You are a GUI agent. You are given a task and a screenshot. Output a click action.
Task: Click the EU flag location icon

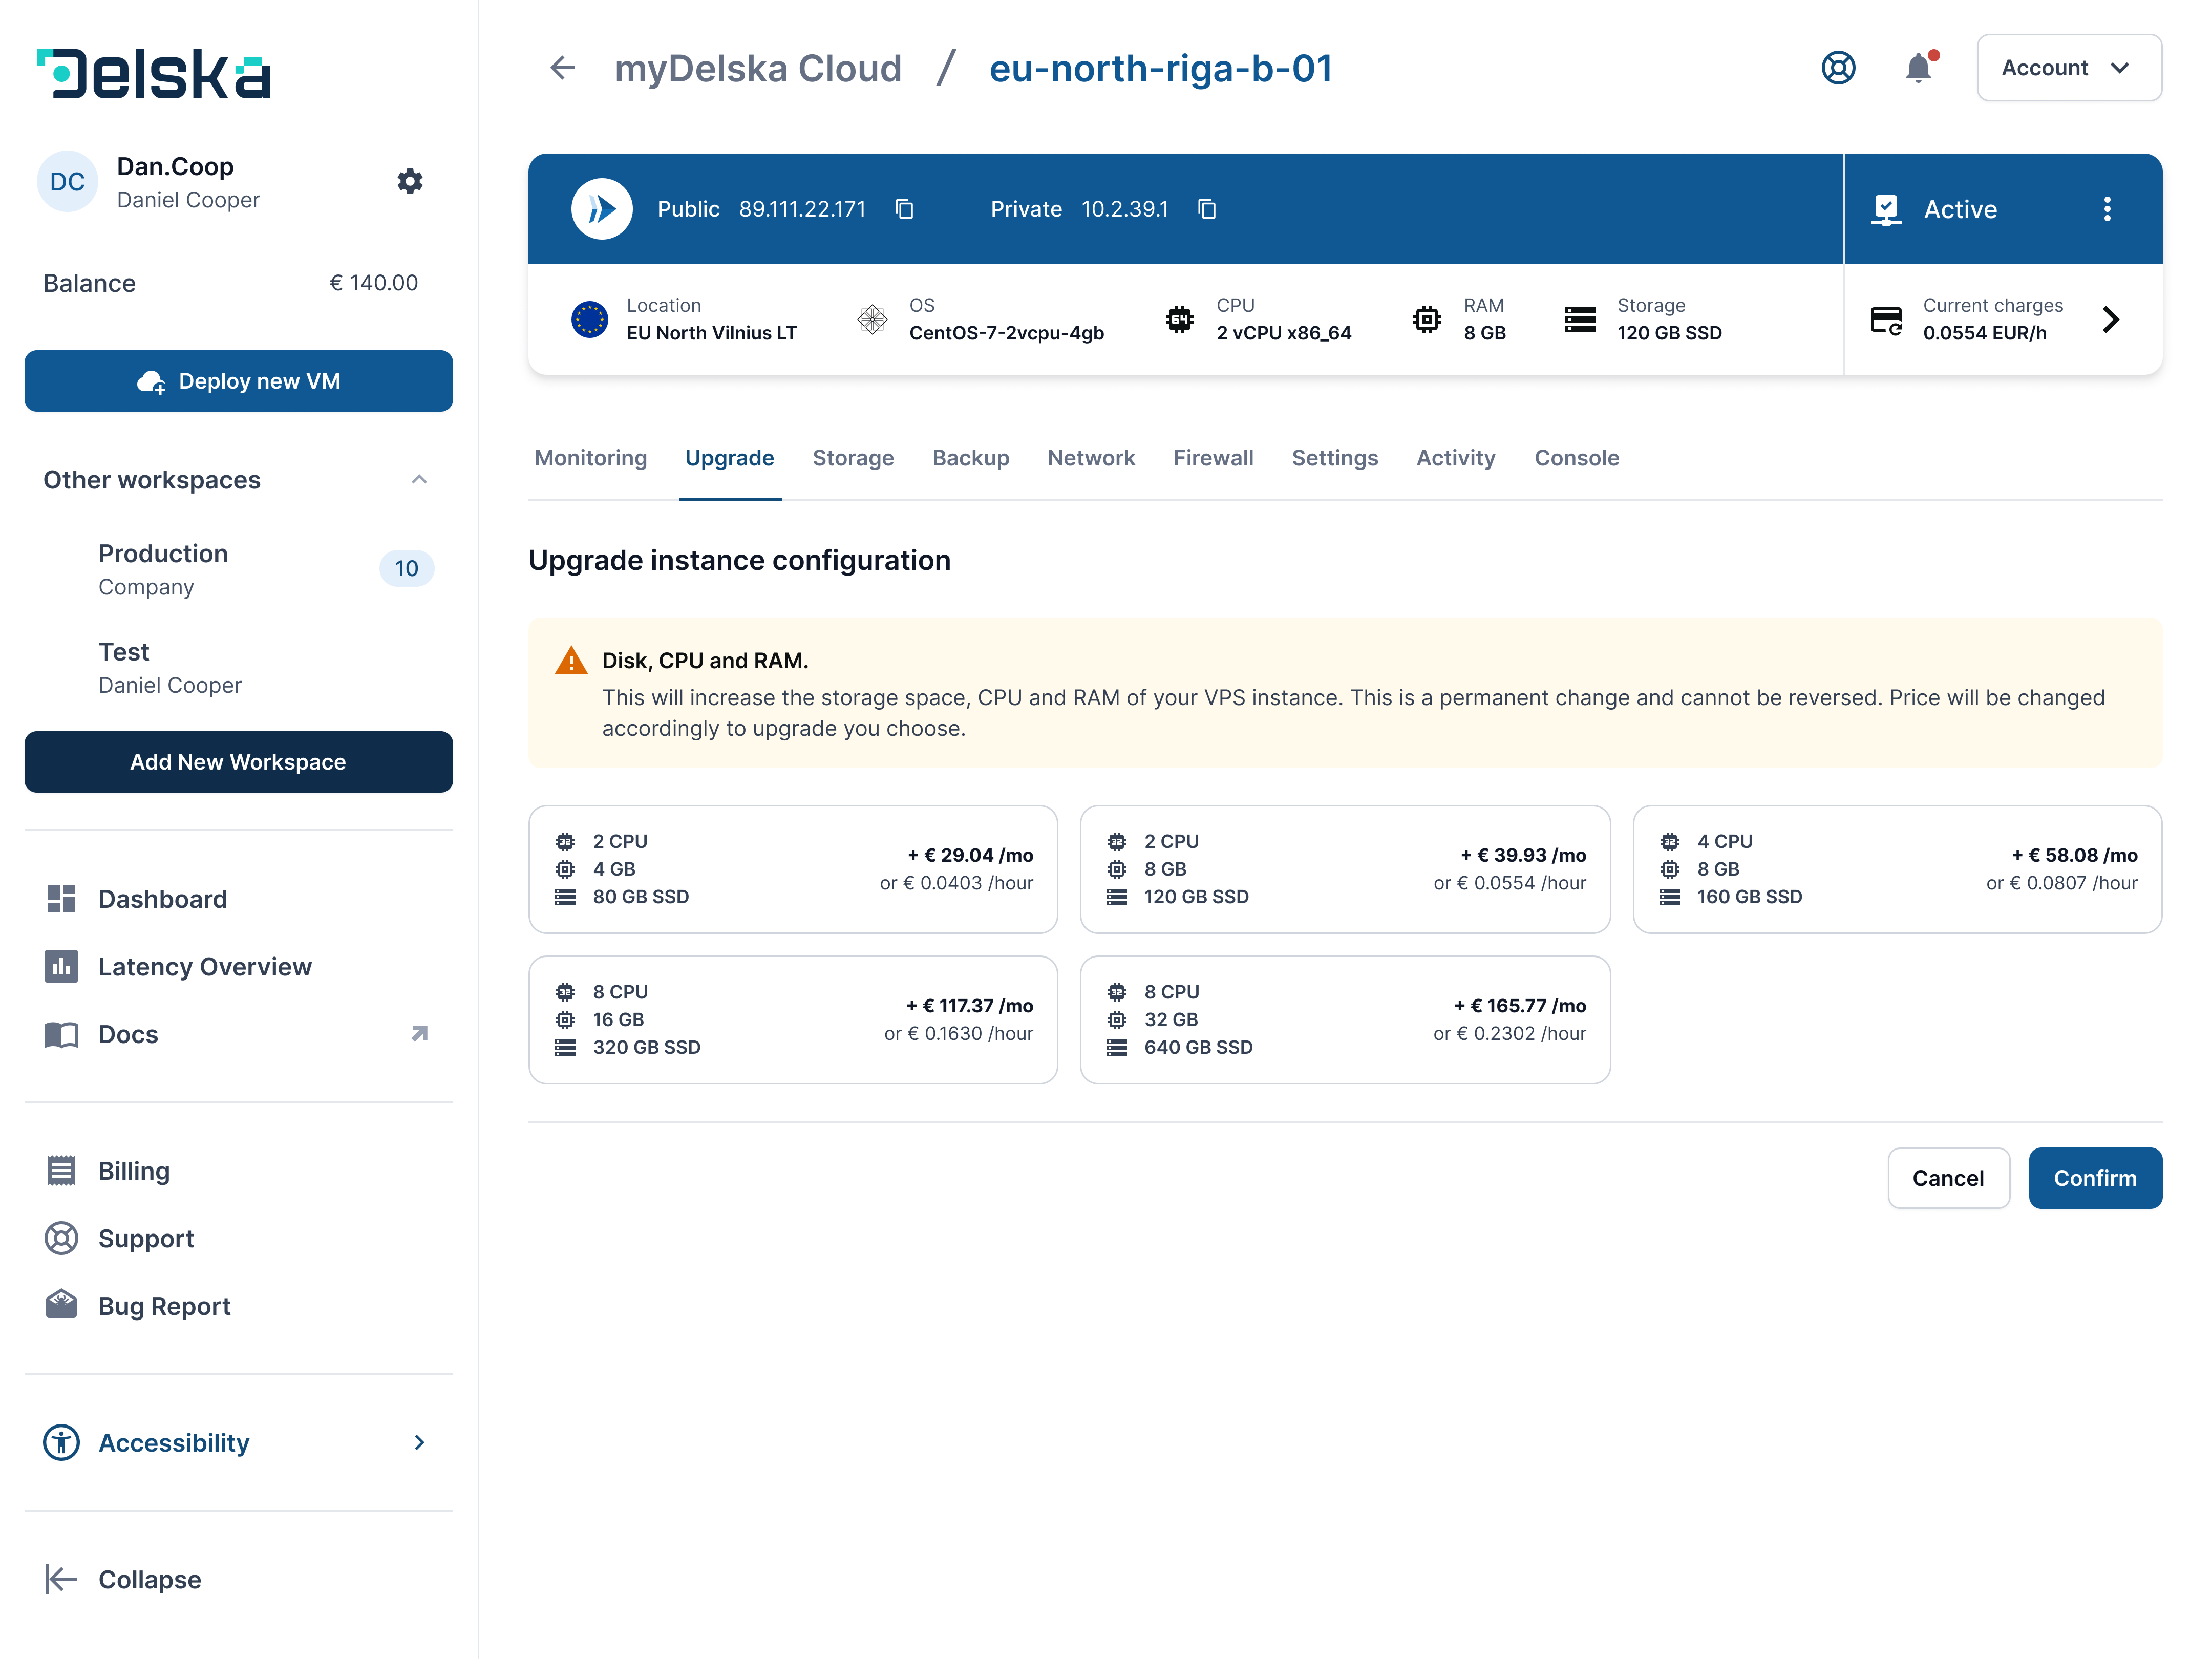pyautogui.click(x=590, y=320)
